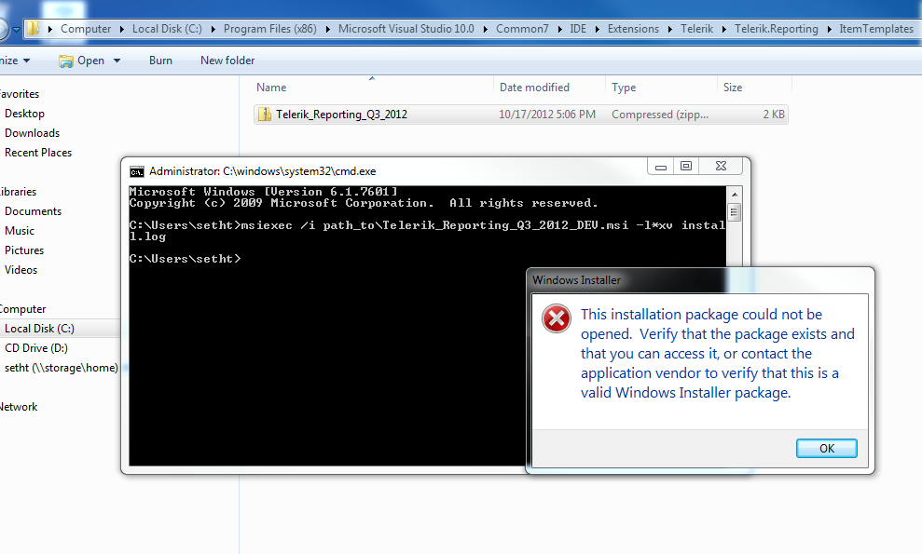Screen dimensions: 922x554
Task: Sort by Type column header
Action: (624, 88)
